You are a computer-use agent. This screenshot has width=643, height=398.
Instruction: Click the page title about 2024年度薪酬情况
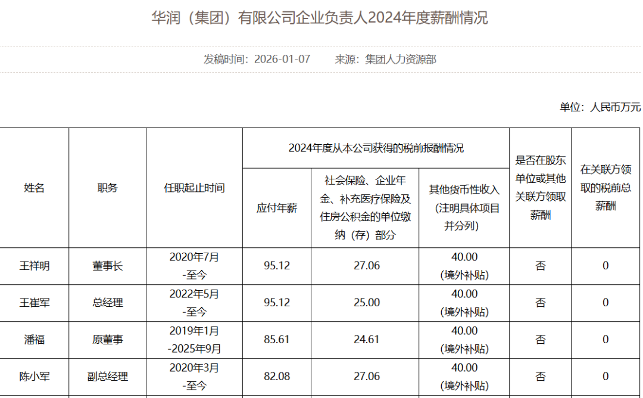tap(320, 18)
